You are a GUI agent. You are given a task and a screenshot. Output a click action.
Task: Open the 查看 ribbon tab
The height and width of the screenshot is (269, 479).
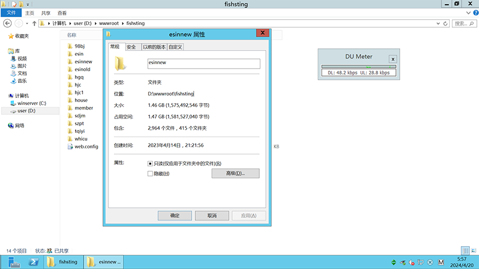click(62, 13)
